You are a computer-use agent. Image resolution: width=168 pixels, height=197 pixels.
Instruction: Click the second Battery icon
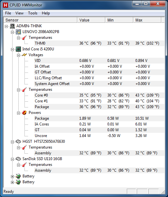18,182
